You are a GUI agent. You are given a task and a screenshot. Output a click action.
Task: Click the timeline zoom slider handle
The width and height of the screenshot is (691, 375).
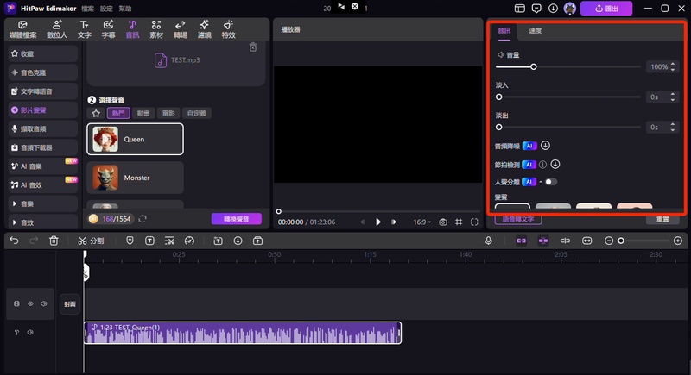click(x=621, y=241)
